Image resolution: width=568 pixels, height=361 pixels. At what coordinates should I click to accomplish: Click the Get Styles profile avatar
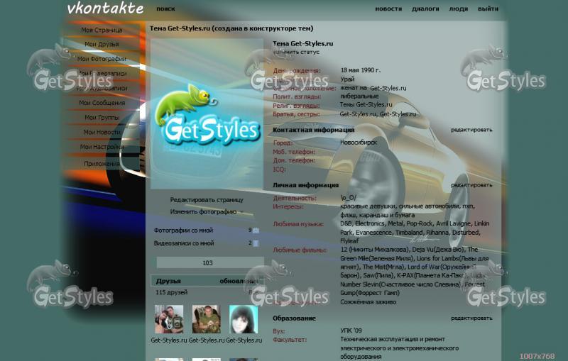[207, 113]
